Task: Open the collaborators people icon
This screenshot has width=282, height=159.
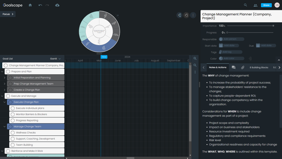Action: (x=255, y=5)
